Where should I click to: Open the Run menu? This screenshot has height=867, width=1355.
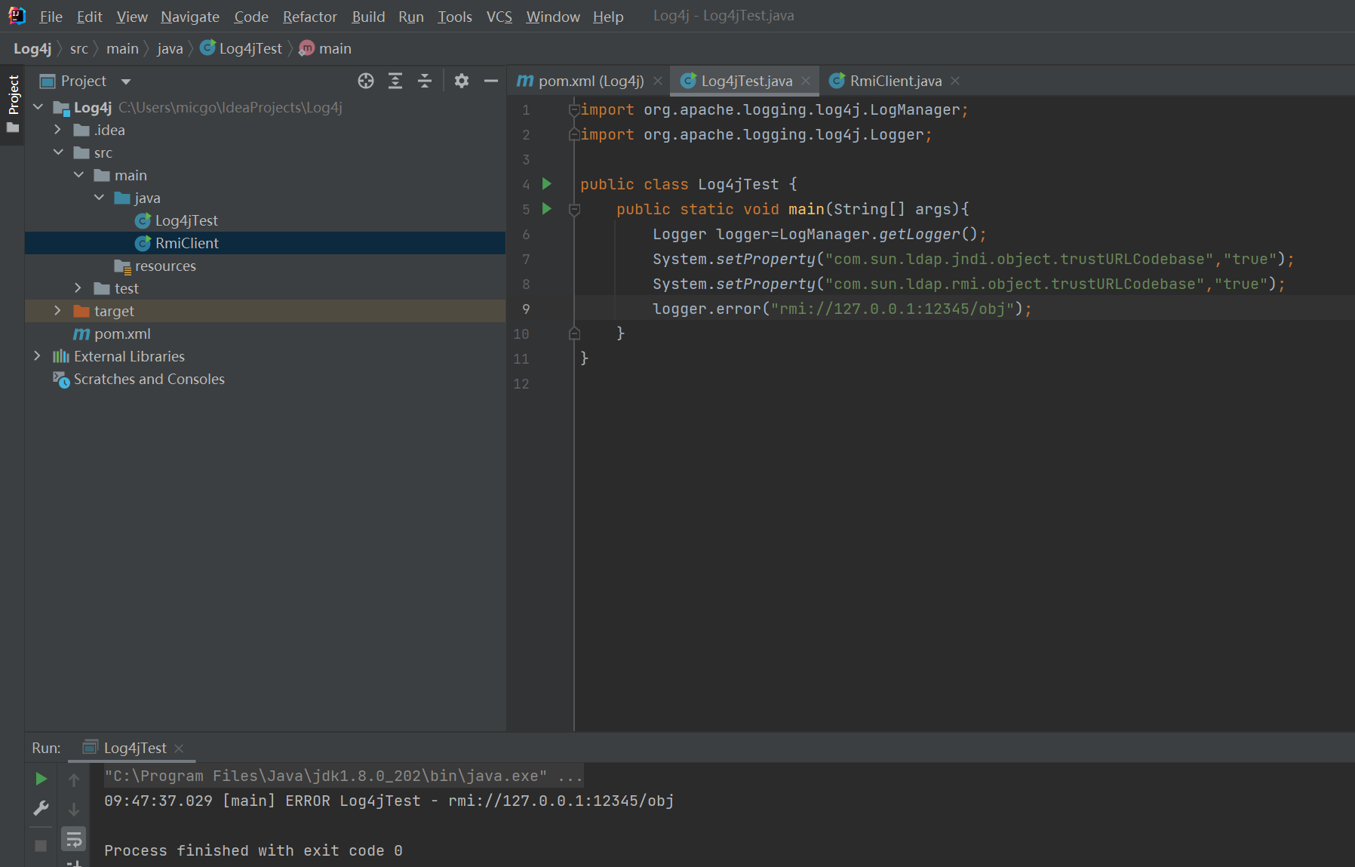point(411,17)
